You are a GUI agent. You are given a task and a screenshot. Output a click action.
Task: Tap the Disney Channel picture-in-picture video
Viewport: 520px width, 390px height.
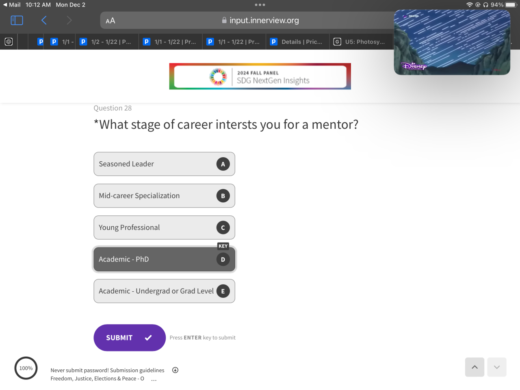click(x=452, y=42)
